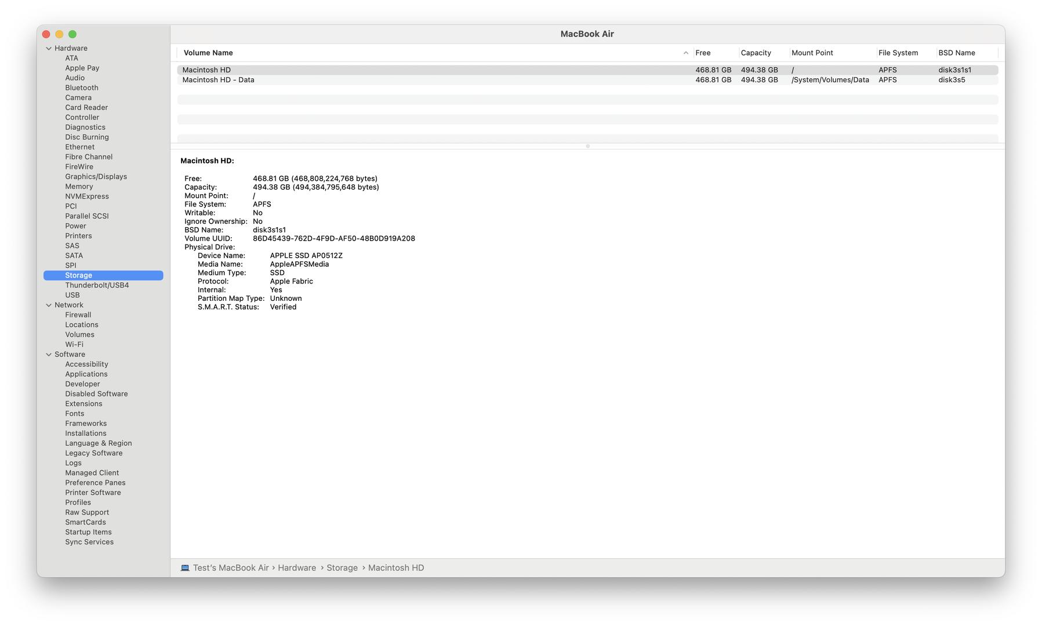The image size is (1042, 626).
Task: Show Controller information
Action: point(82,118)
